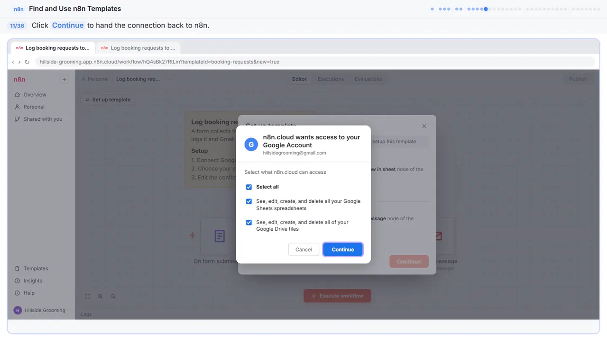Image resolution: width=607 pixels, height=341 pixels.
Task: Close the Set up template modal
Action: click(x=424, y=126)
